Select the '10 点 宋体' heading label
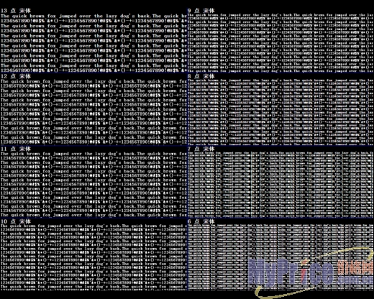 (16, 221)
